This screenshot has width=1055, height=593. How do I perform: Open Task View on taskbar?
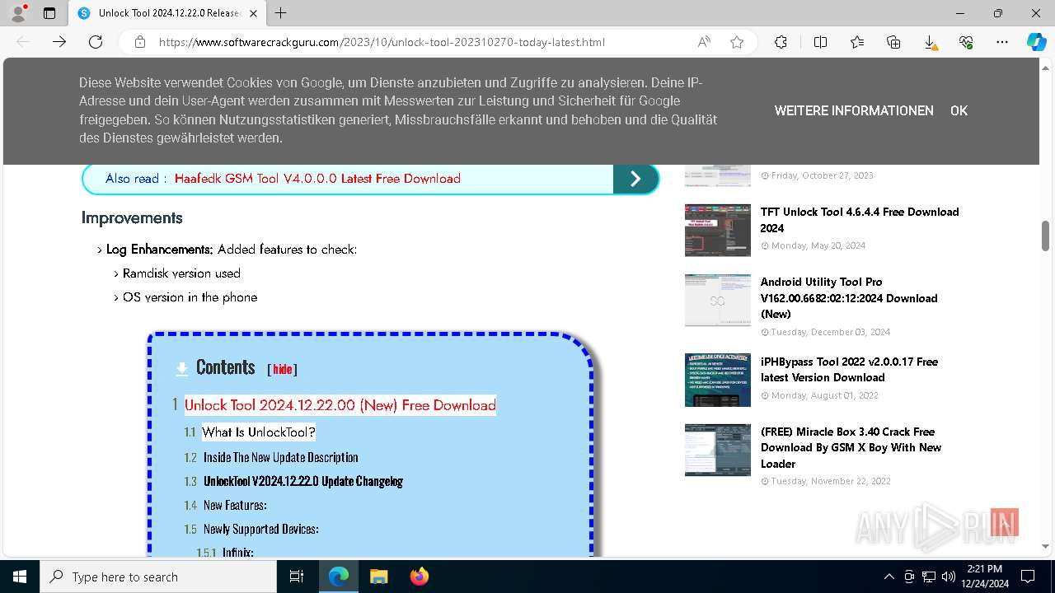[297, 577]
